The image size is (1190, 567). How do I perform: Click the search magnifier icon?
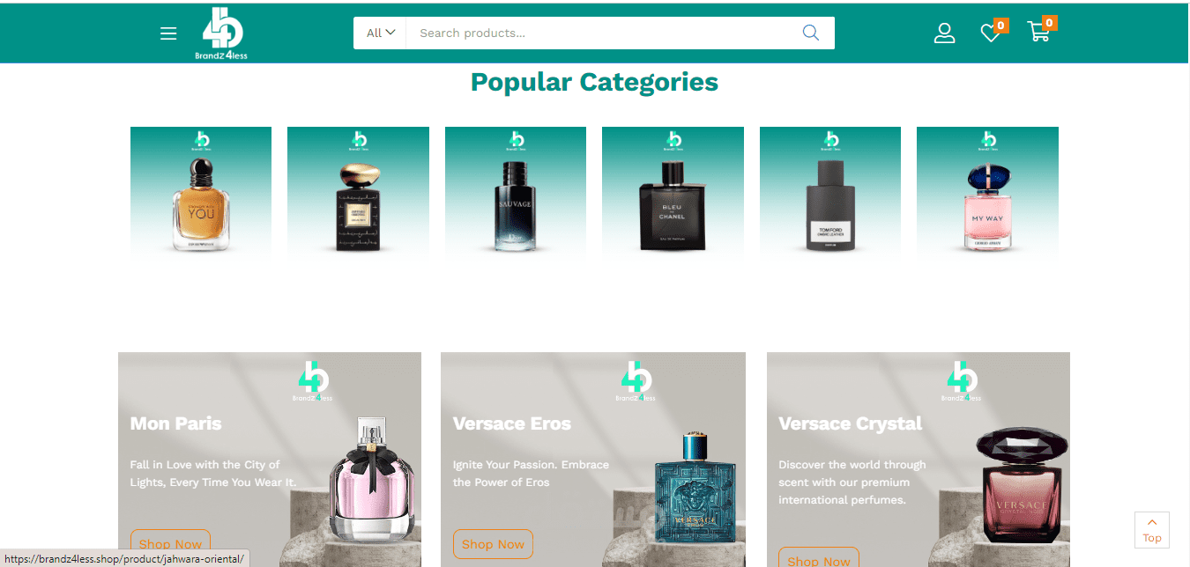[x=811, y=33]
